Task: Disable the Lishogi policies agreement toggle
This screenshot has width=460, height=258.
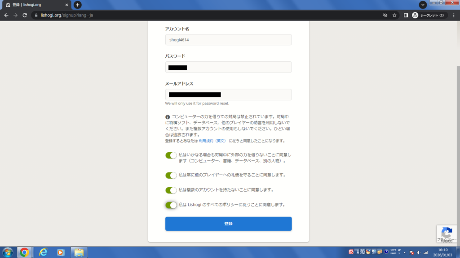Action: tap(171, 205)
